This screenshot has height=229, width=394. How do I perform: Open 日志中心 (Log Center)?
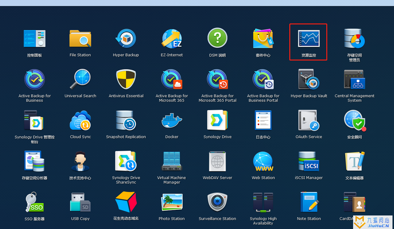[263, 120]
